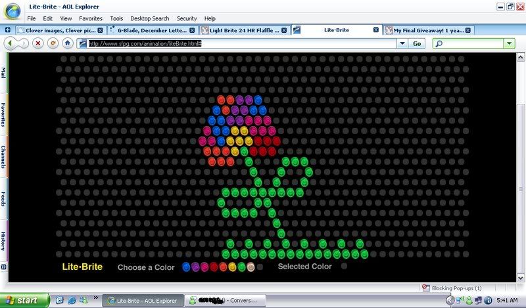Click the page scroll down arrow
This screenshot has width=526, height=308.
pyautogui.click(x=521, y=278)
